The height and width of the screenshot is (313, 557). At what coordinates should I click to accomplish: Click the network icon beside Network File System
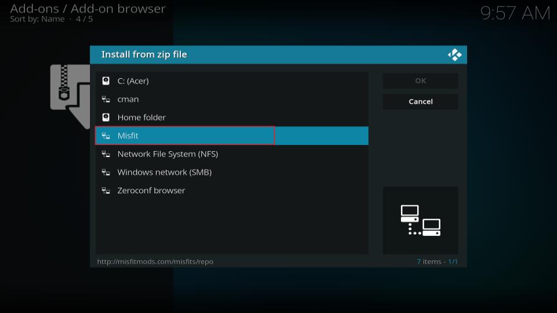click(106, 154)
